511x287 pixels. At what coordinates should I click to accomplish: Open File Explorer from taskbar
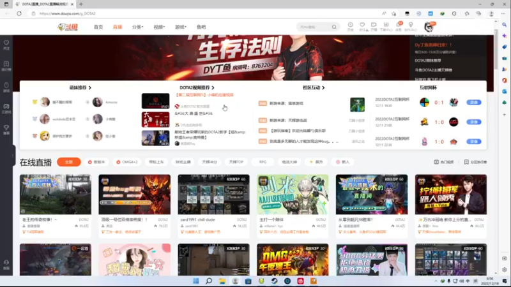click(222, 281)
